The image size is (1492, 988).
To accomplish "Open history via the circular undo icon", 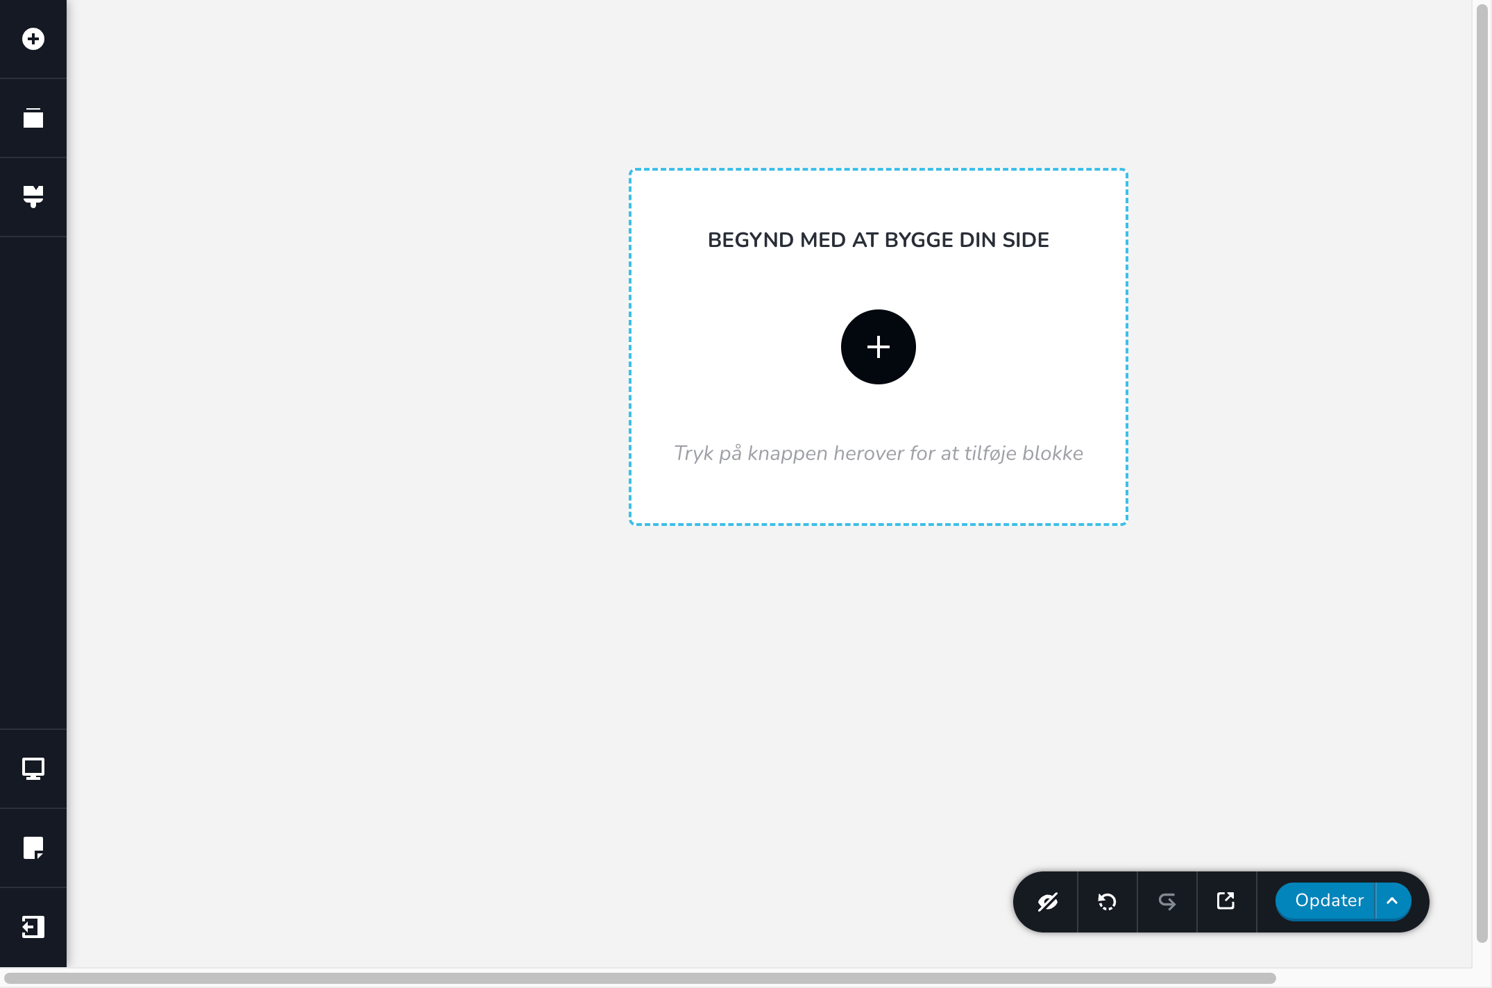I will click(1108, 902).
